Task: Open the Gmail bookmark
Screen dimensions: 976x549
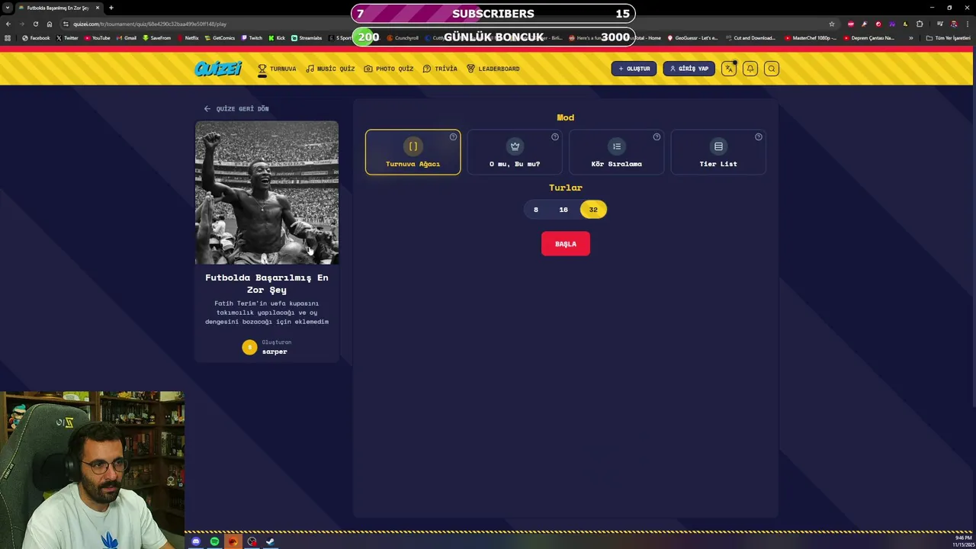Action: [127, 37]
